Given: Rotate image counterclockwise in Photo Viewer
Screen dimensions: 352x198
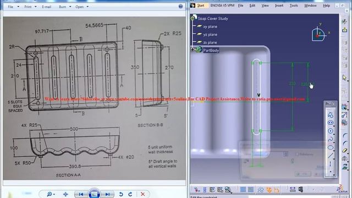Looking at the screenshot, I should pos(121,194).
